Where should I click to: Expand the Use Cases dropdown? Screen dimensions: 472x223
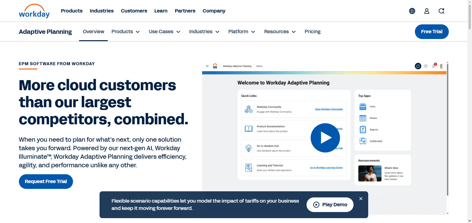click(164, 31)
